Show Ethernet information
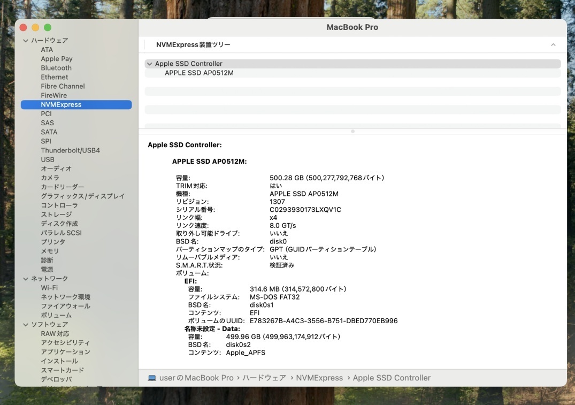The height and width of the screenshot is (405, 575). coord(54,77)
